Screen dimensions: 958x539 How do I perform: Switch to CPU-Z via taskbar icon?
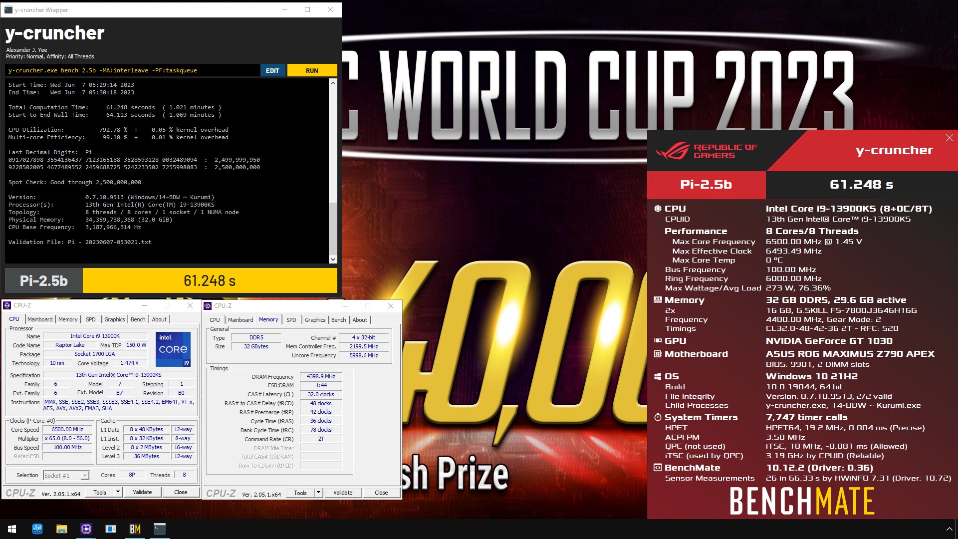click(86, 529)
